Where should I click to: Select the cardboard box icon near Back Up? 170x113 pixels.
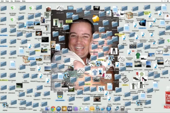coord(129,16)
